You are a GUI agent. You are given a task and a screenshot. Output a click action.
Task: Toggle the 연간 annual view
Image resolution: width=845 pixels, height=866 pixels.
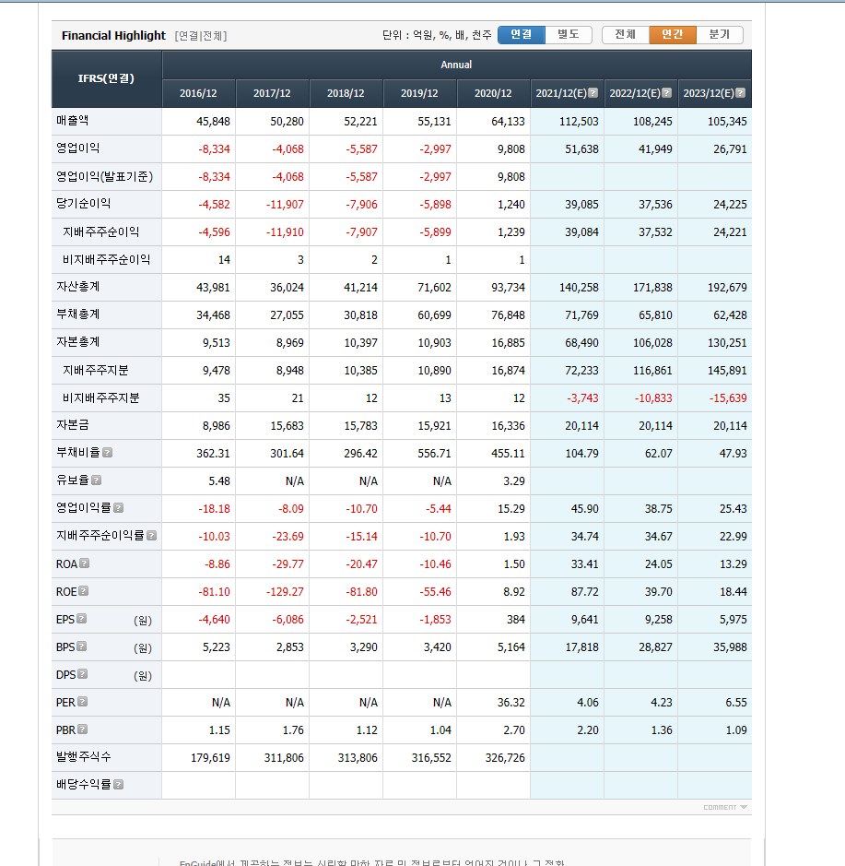click(673, 34)
